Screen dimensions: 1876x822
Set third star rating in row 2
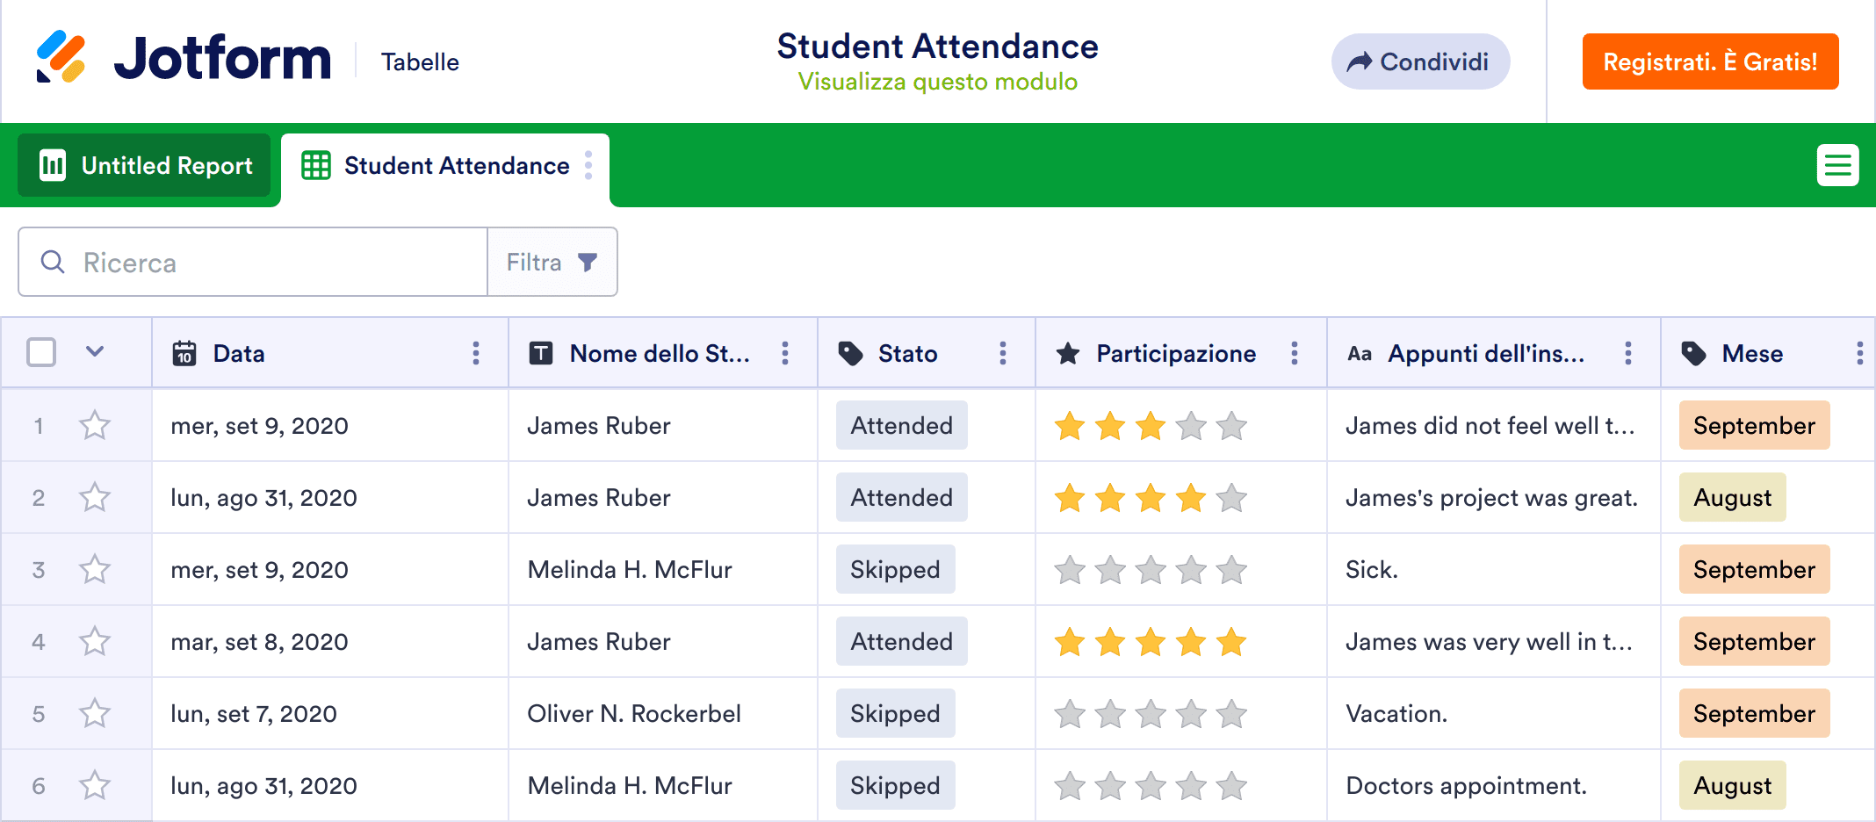(1151, 498)
